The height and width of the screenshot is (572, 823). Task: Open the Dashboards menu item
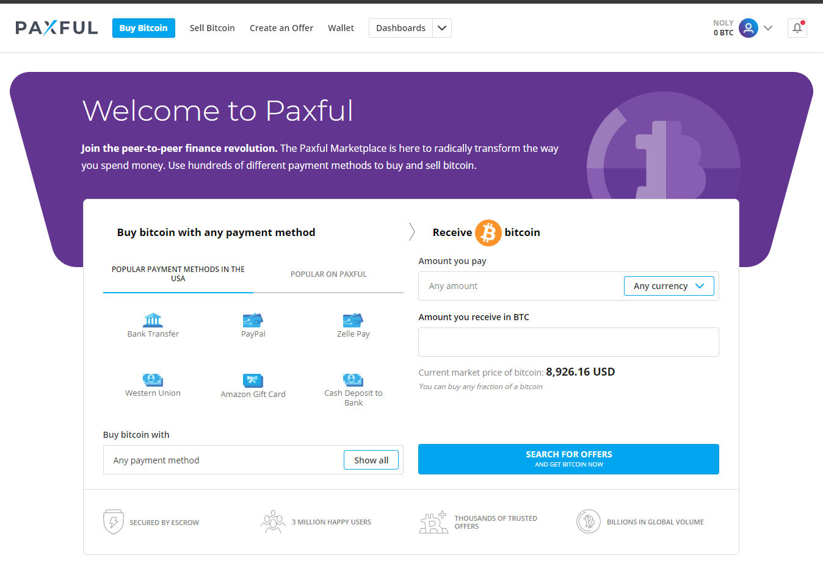point(401,28)
